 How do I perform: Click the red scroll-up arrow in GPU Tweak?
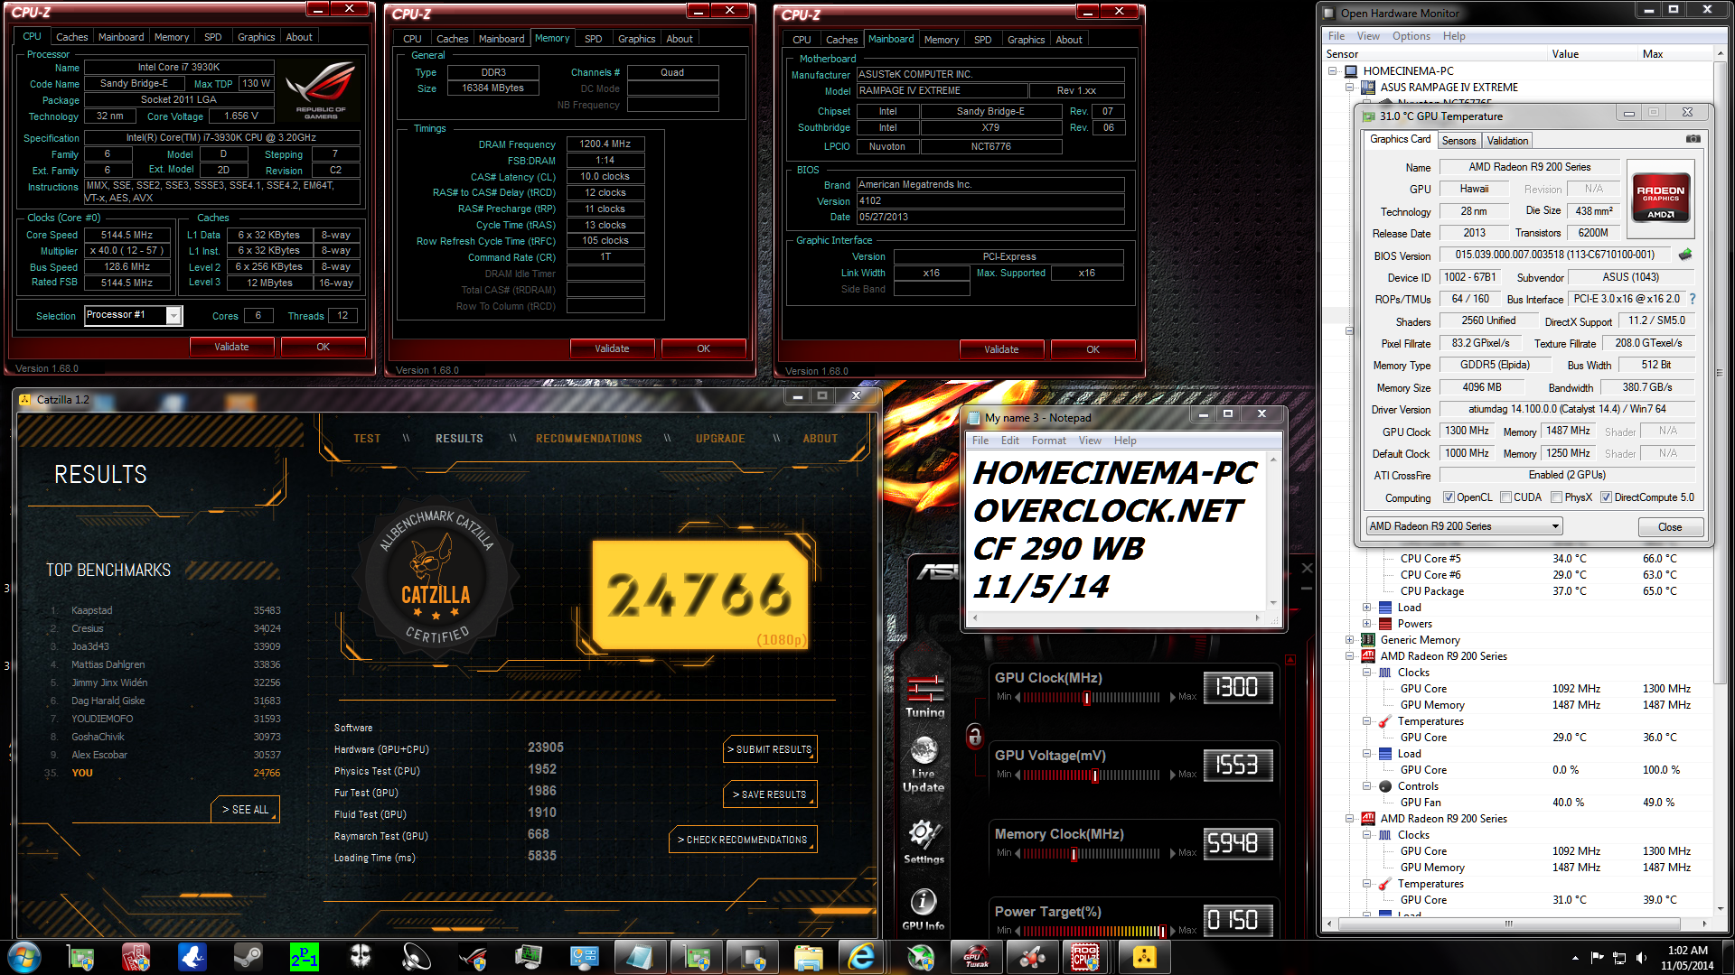click(x=1290, y=661)
